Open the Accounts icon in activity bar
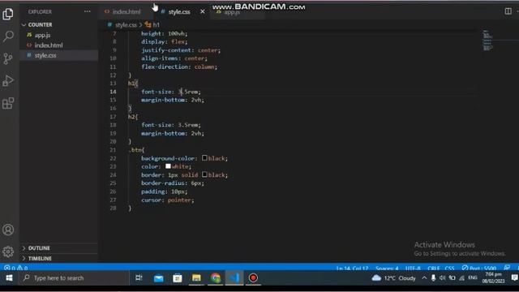 (8, 230)
